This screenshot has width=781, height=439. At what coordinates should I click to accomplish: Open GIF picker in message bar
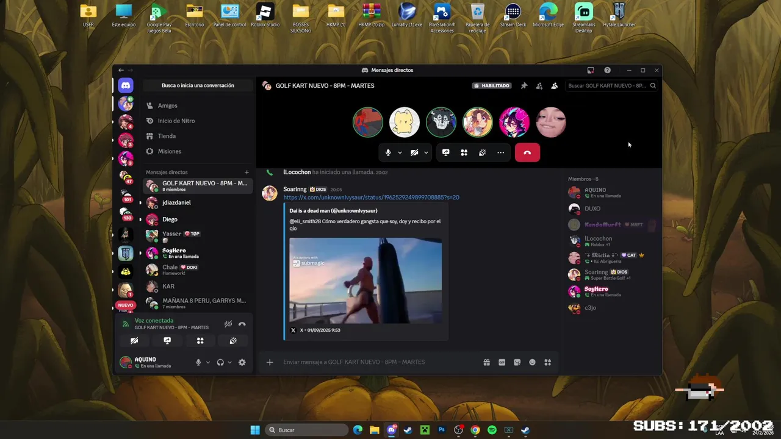(x=502, y=362)
